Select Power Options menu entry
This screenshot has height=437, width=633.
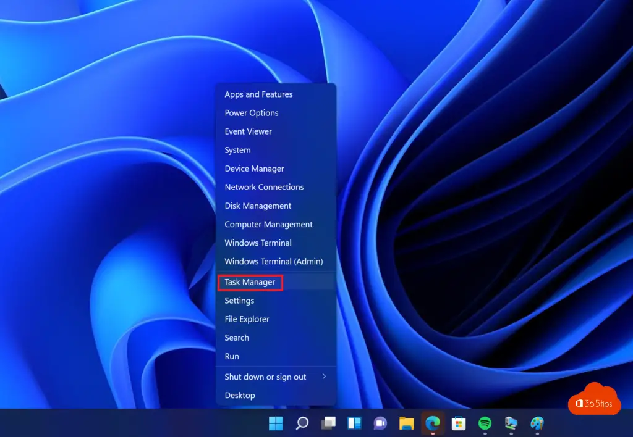pos(252,113)
